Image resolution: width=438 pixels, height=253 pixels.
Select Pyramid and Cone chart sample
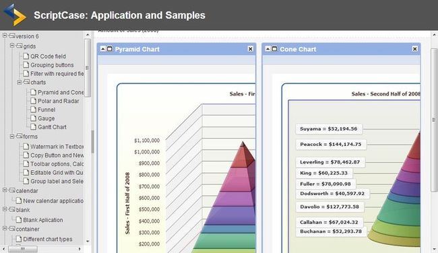click(61, 92)
